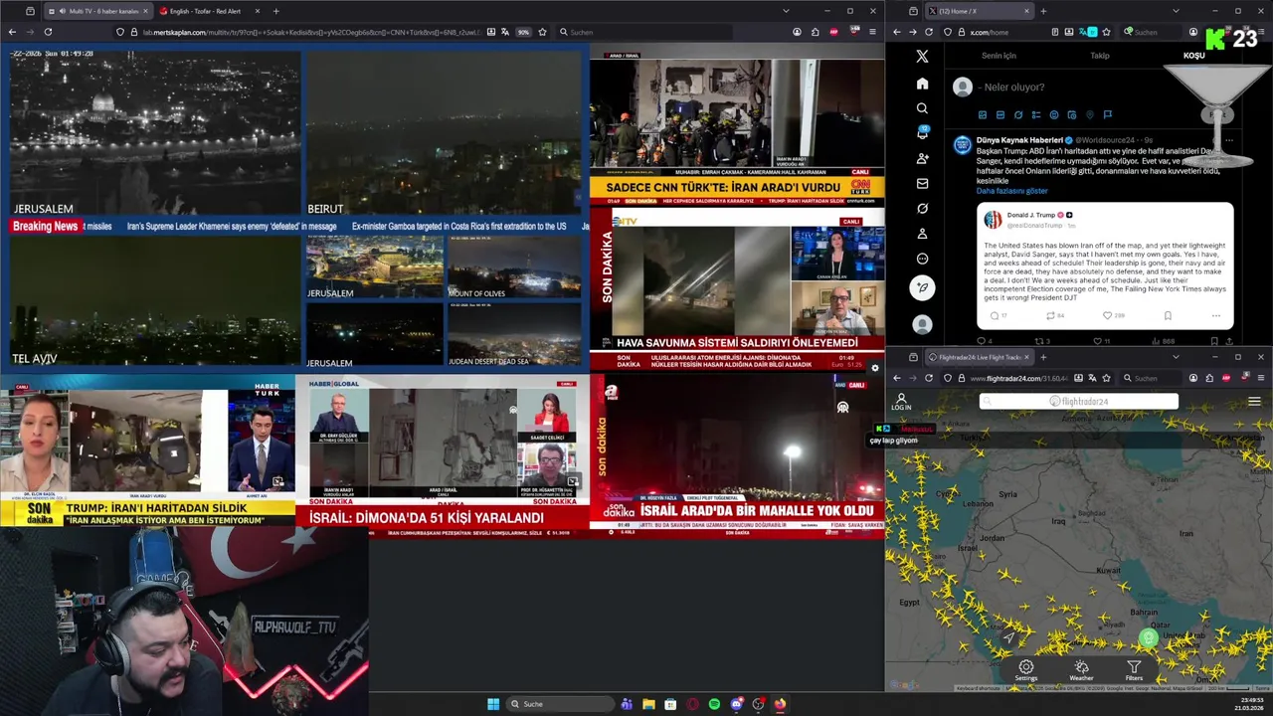Click the gear icon on the A Haber stream
This screenshot has width=1273, height=716.
click(875, 369)
